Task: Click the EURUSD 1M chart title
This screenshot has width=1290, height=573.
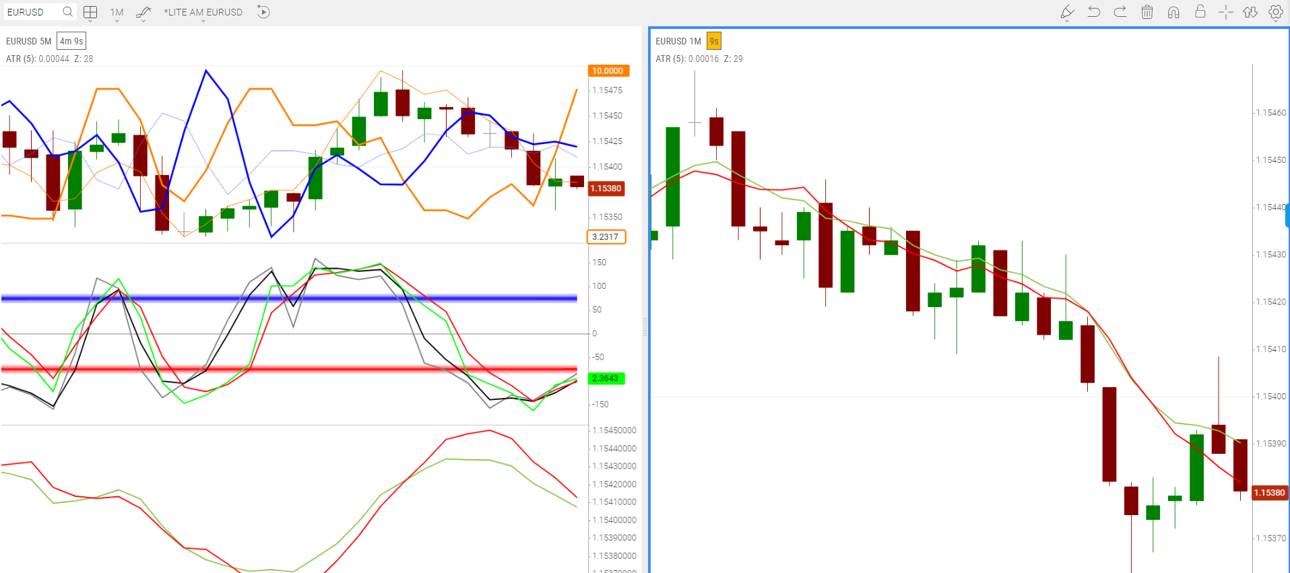Action: [x=678, y=41]
